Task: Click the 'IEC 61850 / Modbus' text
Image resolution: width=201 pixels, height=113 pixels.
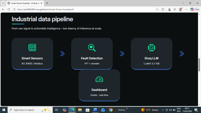Action: coord(32,64)
